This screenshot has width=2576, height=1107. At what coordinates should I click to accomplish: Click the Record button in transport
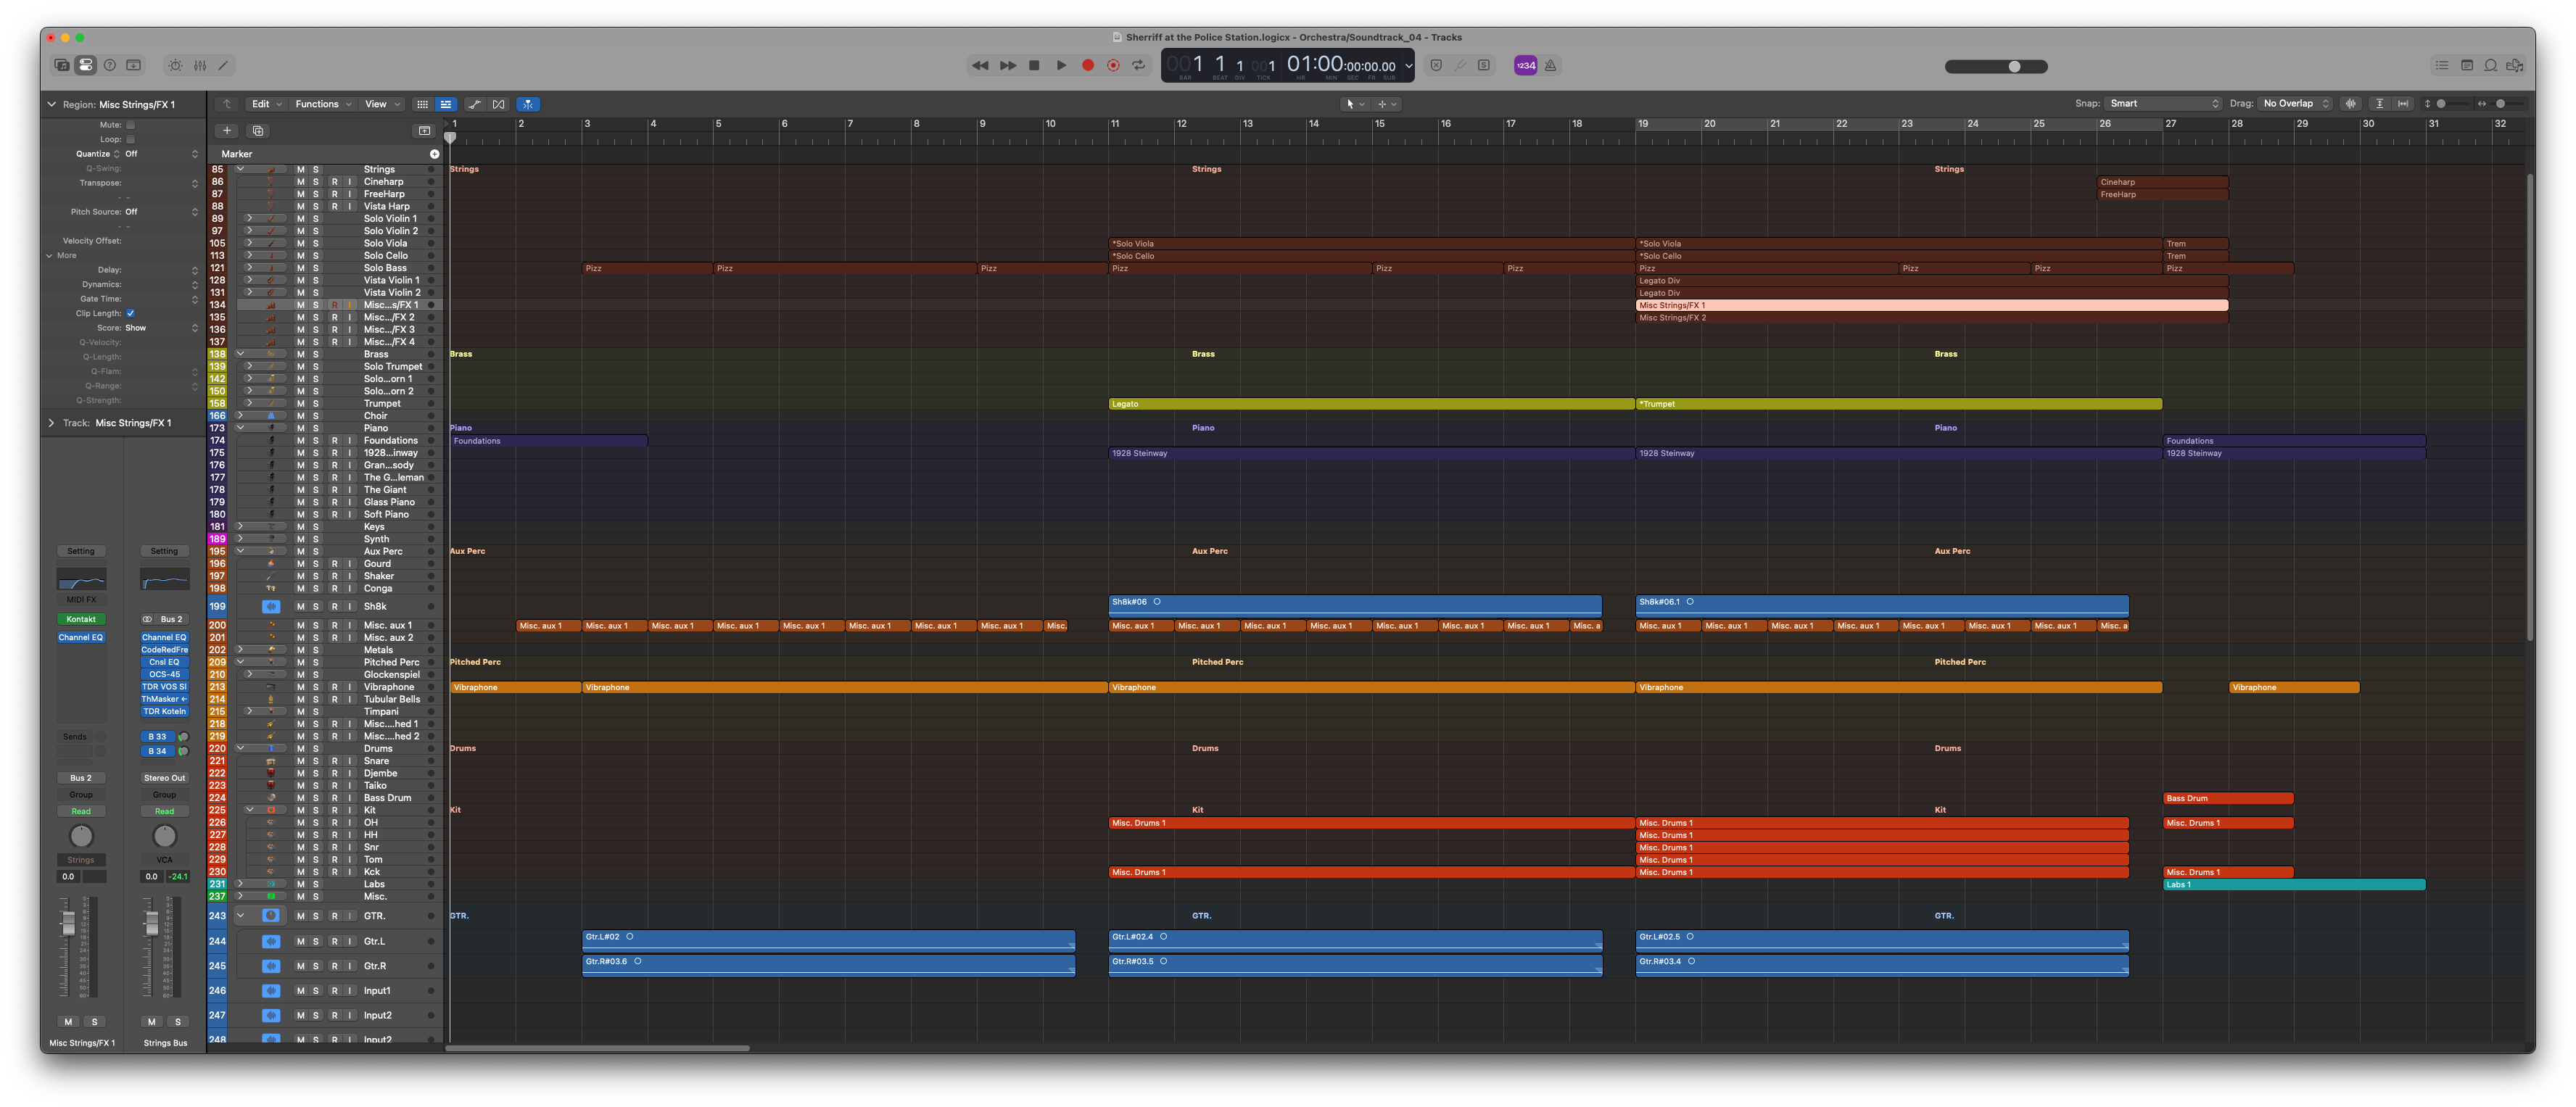(x=1088, y=65)
